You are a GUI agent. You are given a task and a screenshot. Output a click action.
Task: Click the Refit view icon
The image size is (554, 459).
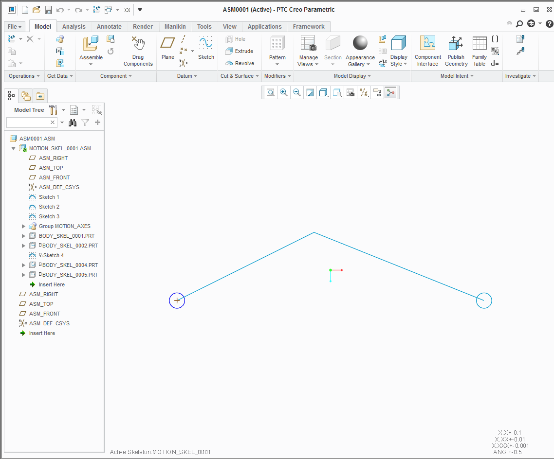click(x=271, y=93)
